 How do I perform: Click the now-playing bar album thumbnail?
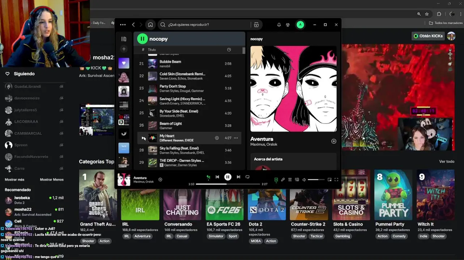click(124, 179)
